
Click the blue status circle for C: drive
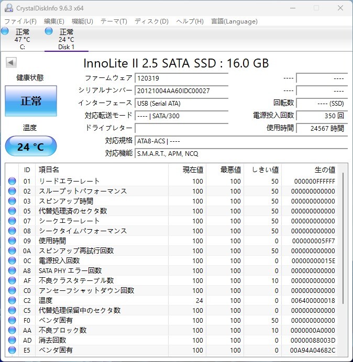[x=5, y=31]
